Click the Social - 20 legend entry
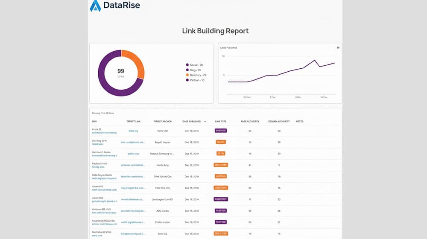This screenshot has width=427, height=239. point(194,65)
